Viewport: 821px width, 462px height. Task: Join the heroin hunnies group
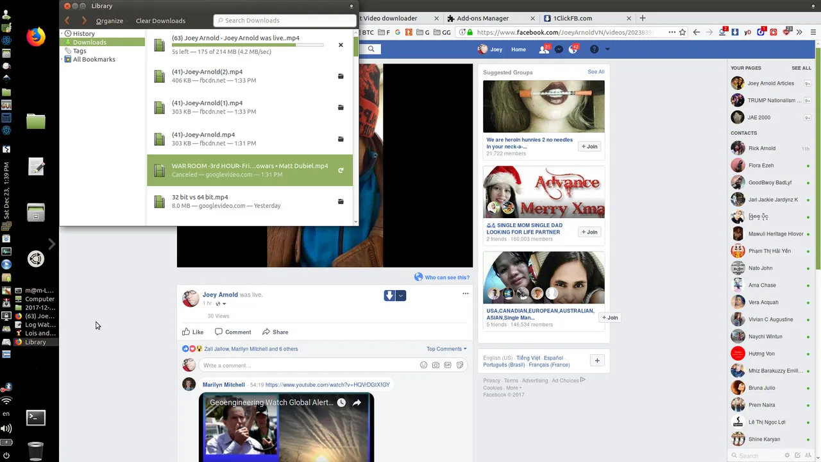(589, 146)
